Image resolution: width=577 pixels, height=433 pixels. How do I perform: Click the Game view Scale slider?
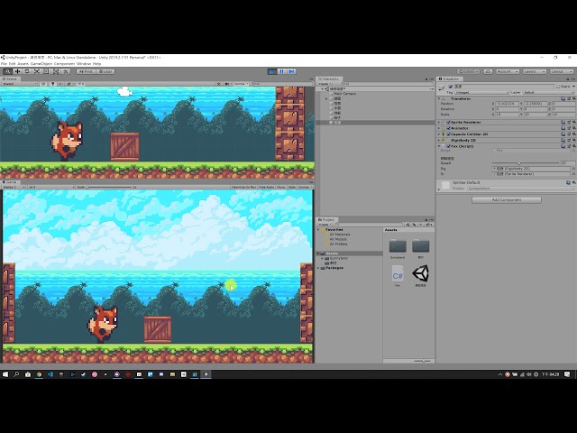[x=109, y=187]
